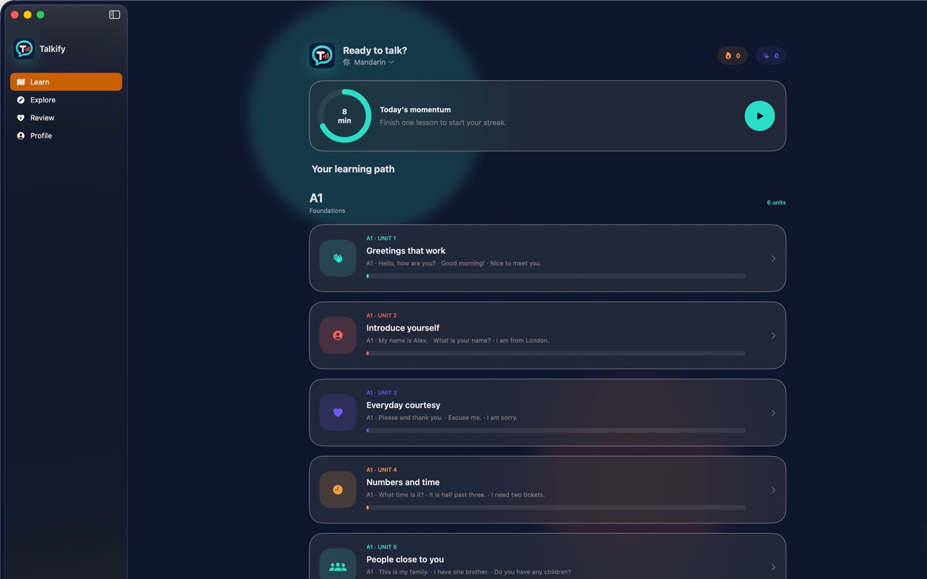View the sparkle points counter
This screenshot has width=927, height=579.
coord(771,56)
